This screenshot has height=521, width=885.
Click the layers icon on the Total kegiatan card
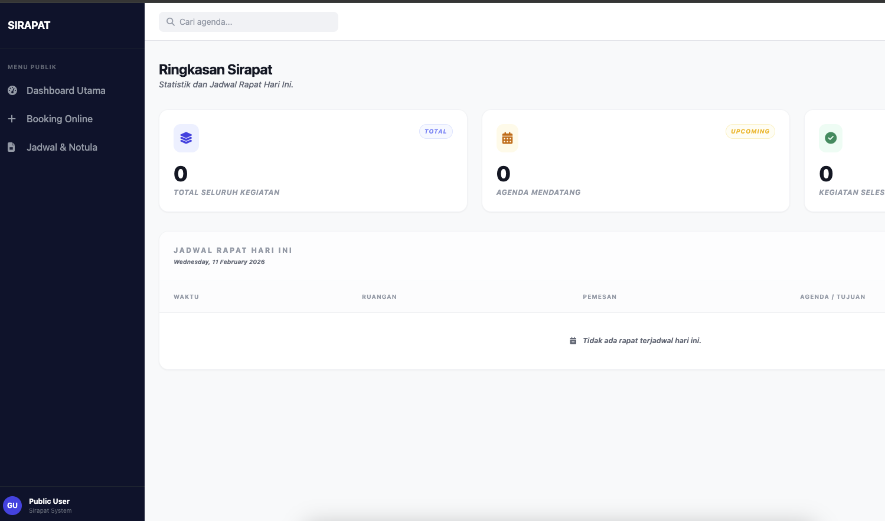pyautogui.click(x=186, y=138)
